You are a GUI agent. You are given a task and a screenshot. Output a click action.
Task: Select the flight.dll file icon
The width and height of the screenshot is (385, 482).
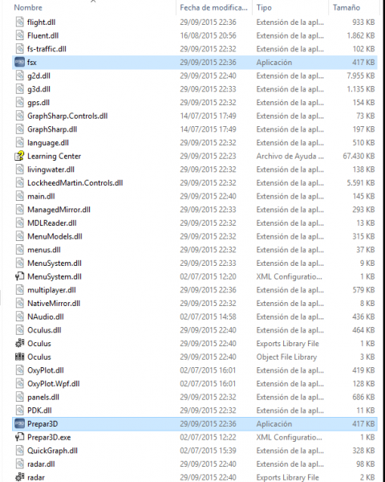19,22
